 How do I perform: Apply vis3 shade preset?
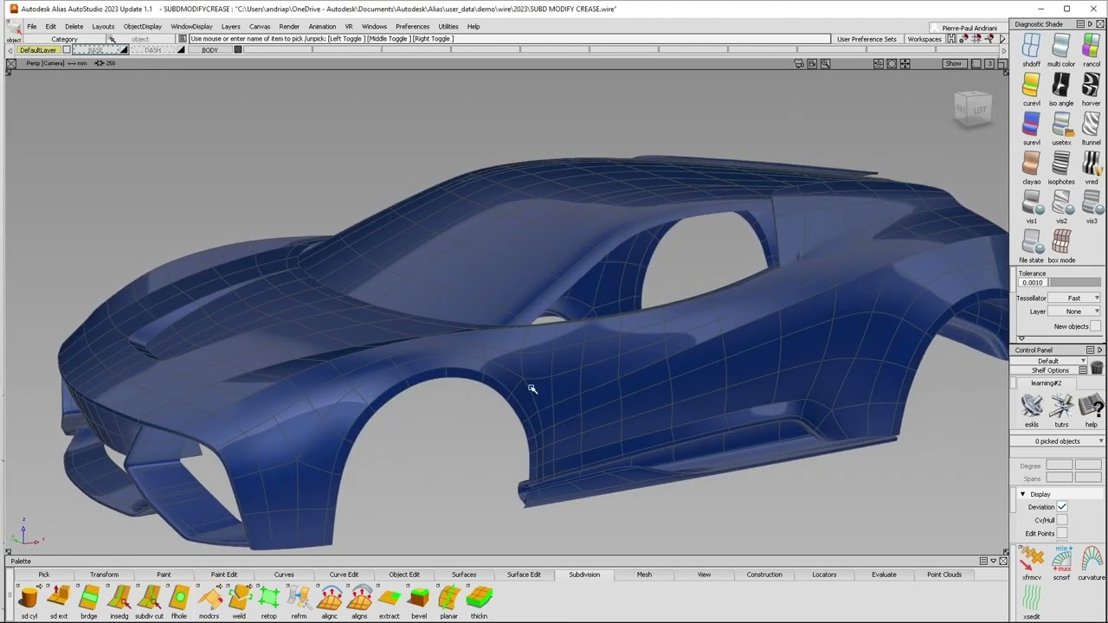(1091, 202)
